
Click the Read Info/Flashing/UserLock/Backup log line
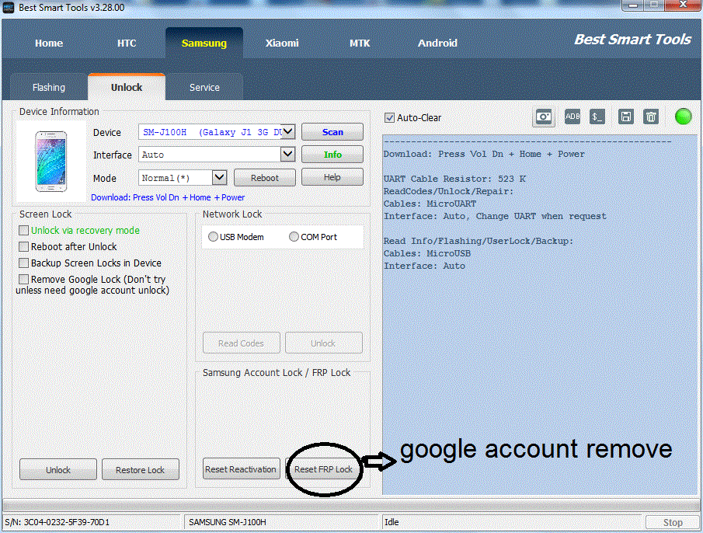click(479, 241)
